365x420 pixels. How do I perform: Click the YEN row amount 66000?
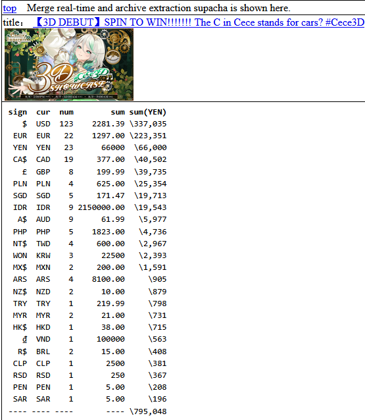coord(113,147)
